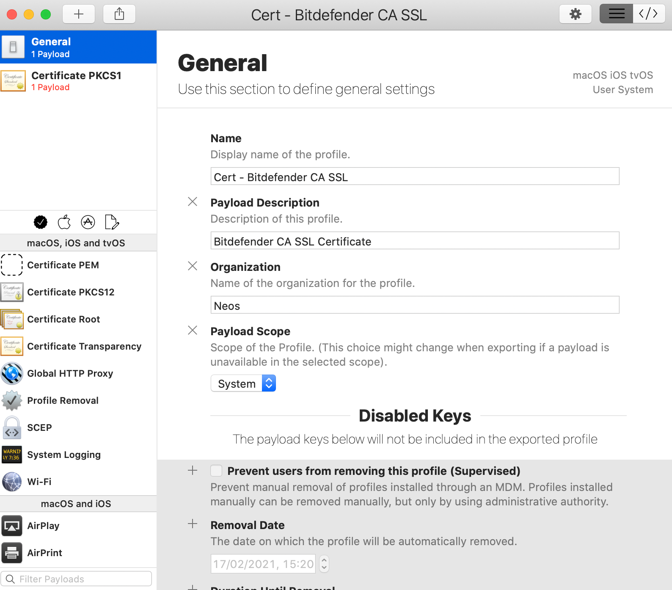The width and height of the screenshot is (672, 590).
Task: Add the Global HTTP Proxy payload
Action: pyautogui.click(x=78, y=373)
